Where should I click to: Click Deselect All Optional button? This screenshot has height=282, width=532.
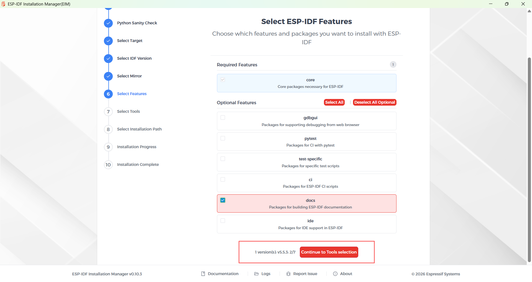[375, 102]
